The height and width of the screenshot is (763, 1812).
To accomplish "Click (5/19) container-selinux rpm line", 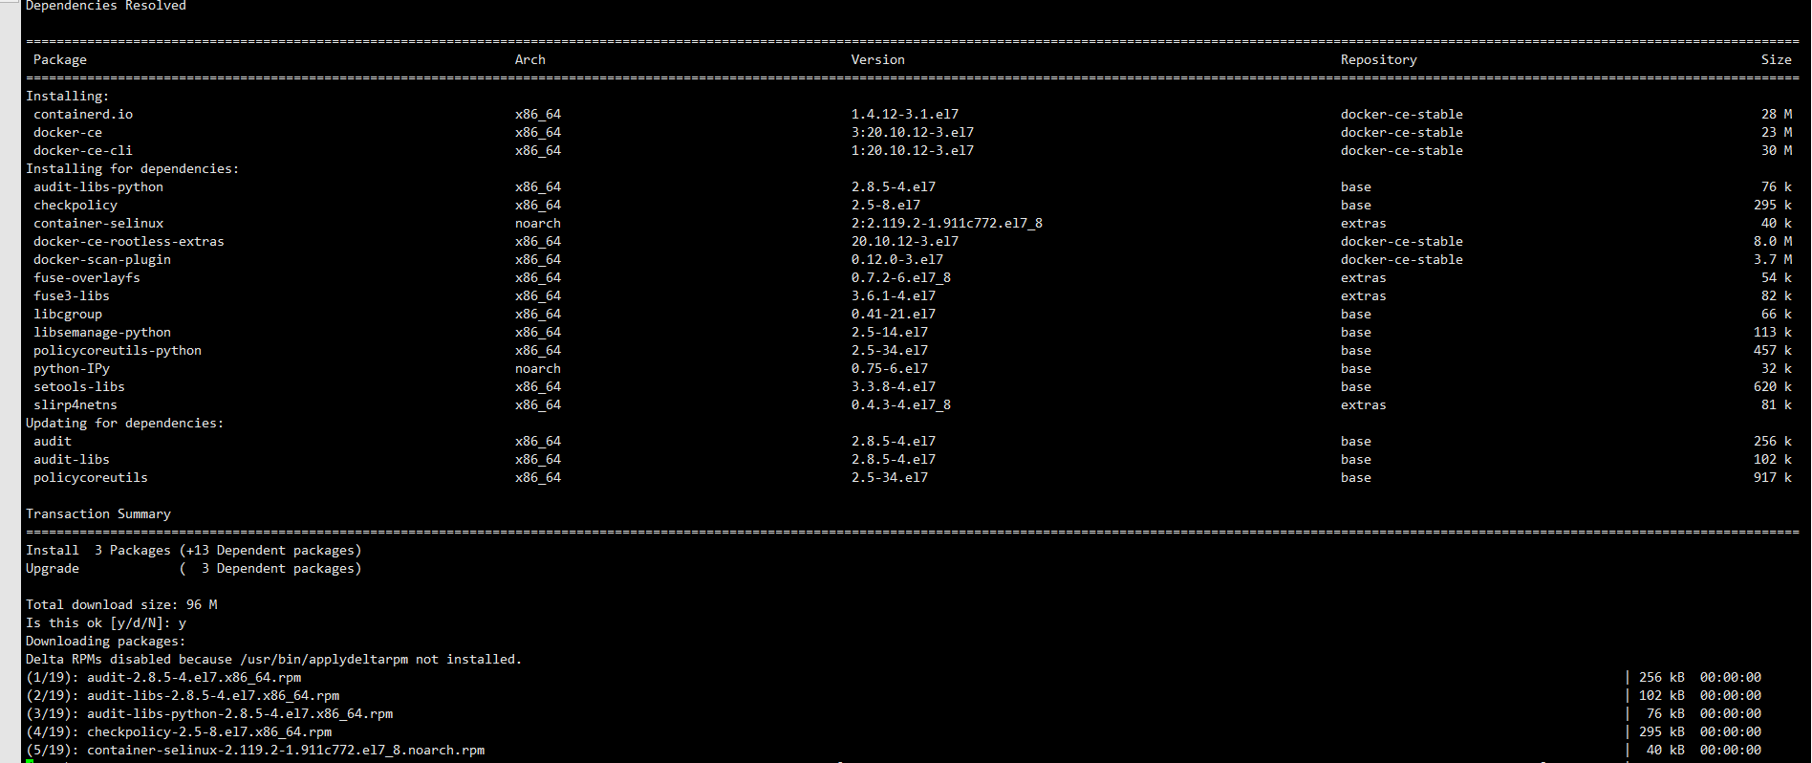I will click(x=255, y=750).
